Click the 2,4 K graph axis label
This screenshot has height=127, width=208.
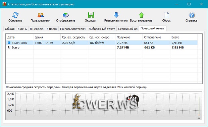11,94
